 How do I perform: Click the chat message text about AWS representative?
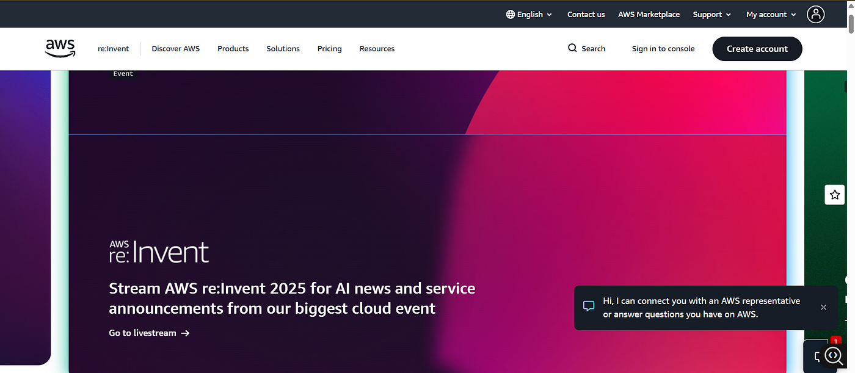click(x=702, y=308)
